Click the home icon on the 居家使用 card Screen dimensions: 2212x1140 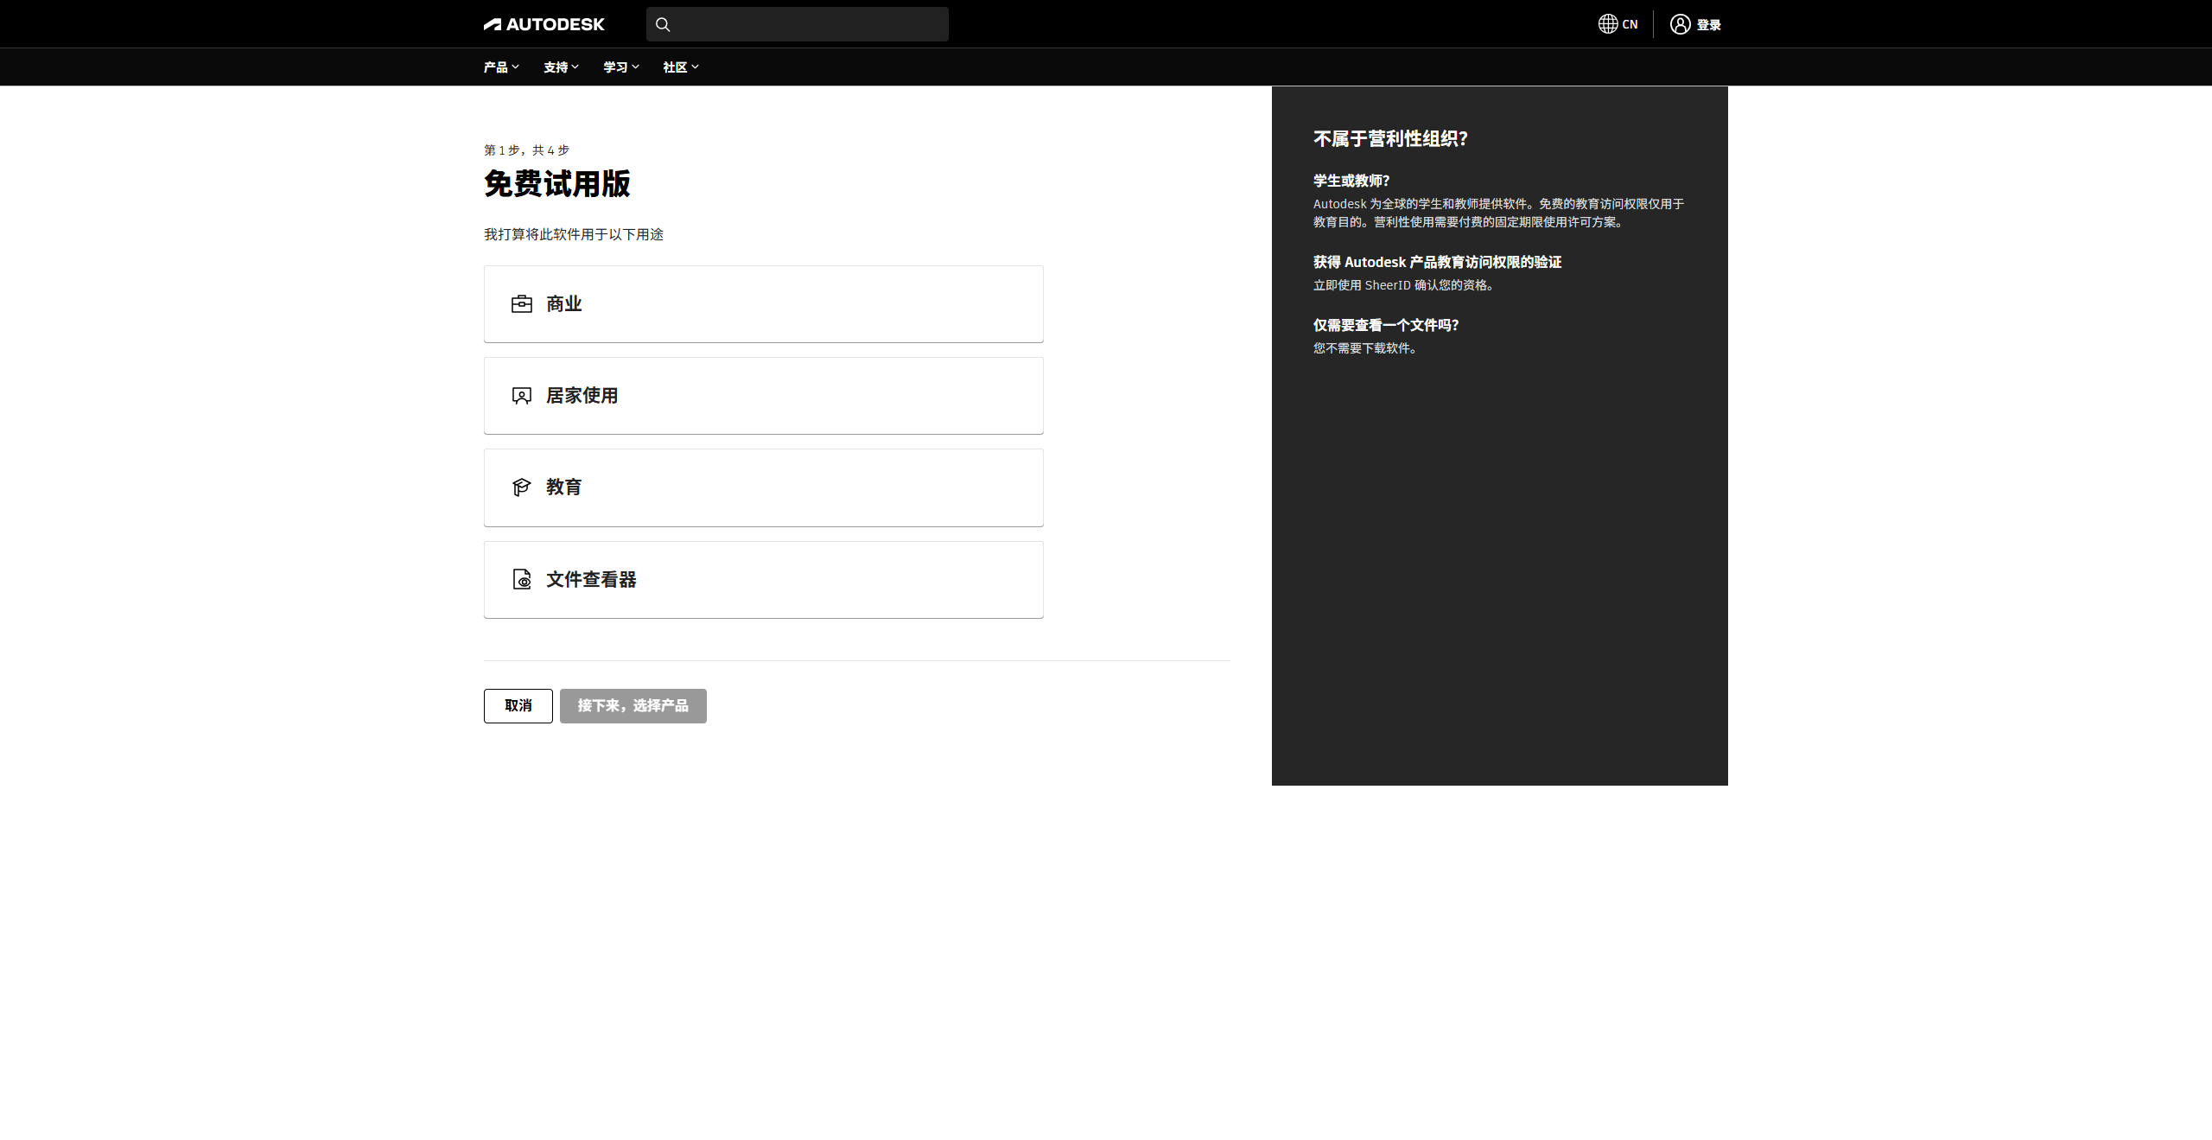521,395
